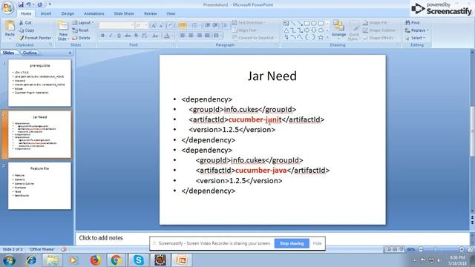Undo the last action
This screenshot has height=267, width=475.
(x=28, y=4)
